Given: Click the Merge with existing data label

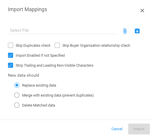Looking at the screenshot, I should tap(58, 95).
